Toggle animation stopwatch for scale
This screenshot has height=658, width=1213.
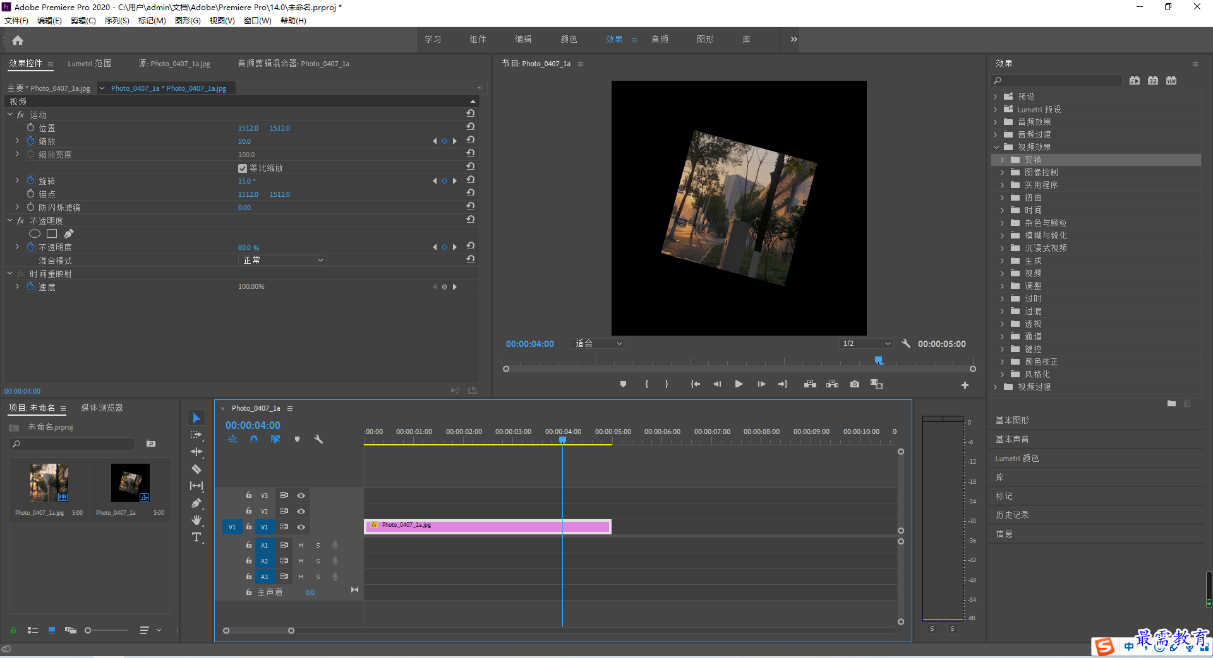(31, 141)
